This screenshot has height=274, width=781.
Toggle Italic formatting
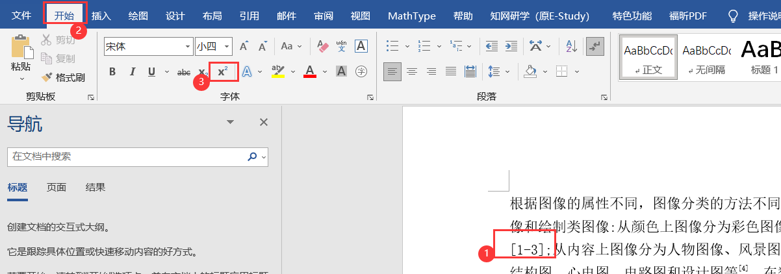(x=132, y=71)
